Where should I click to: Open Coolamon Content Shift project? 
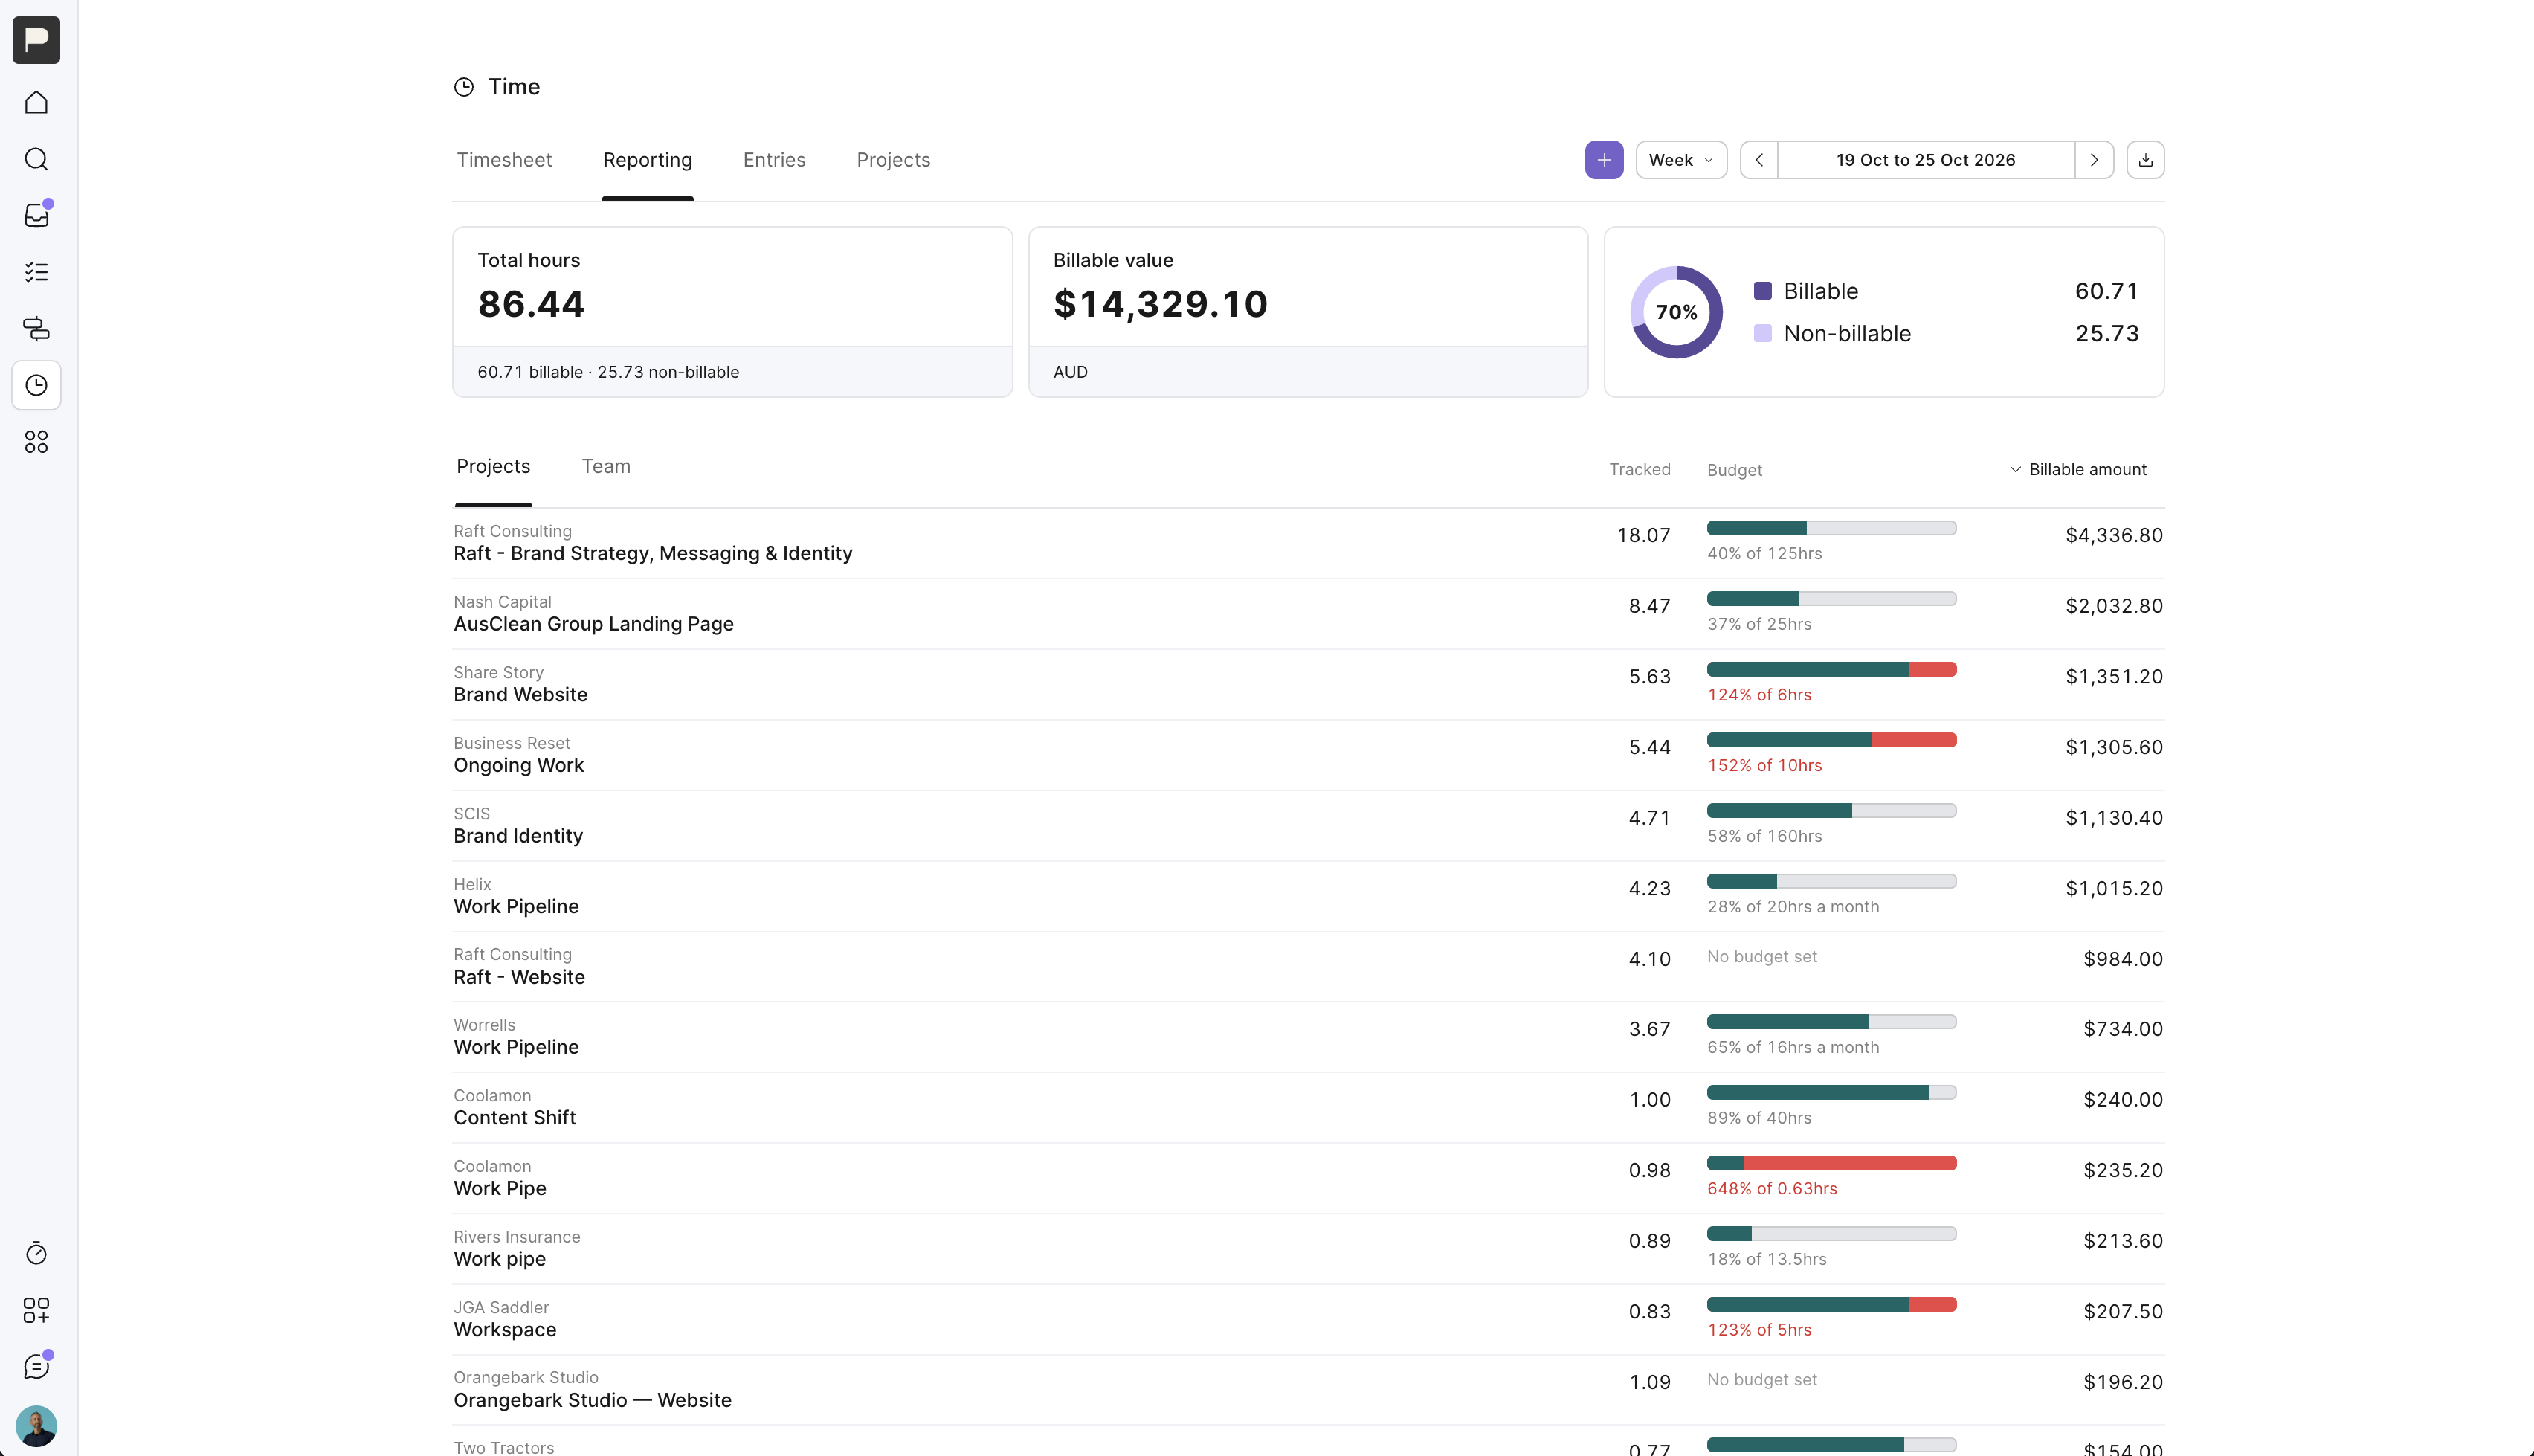pos(514,1118)
